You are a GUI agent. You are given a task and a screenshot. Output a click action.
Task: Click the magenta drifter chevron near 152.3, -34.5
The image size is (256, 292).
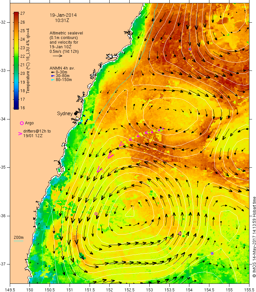point(121,144)
